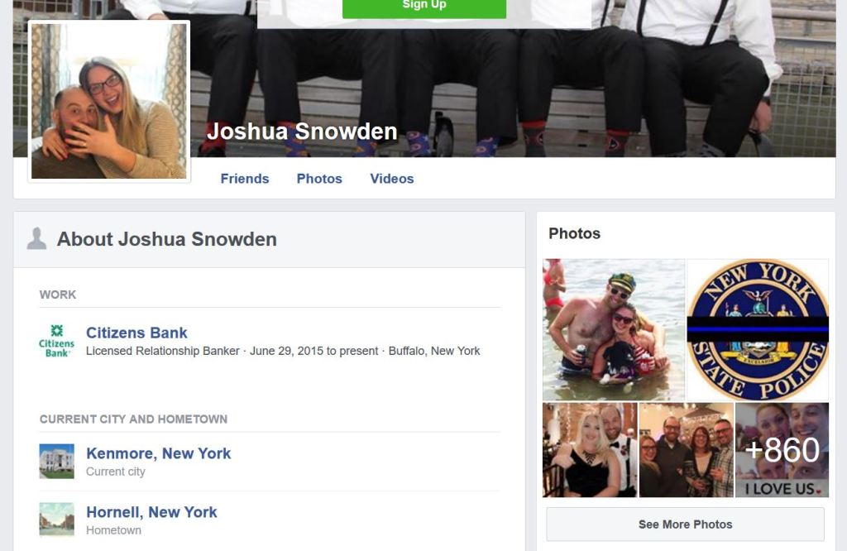This screenshot has width=847, height=551.
Task: Open the profile picture of the couple
Action: pos(109,101)
